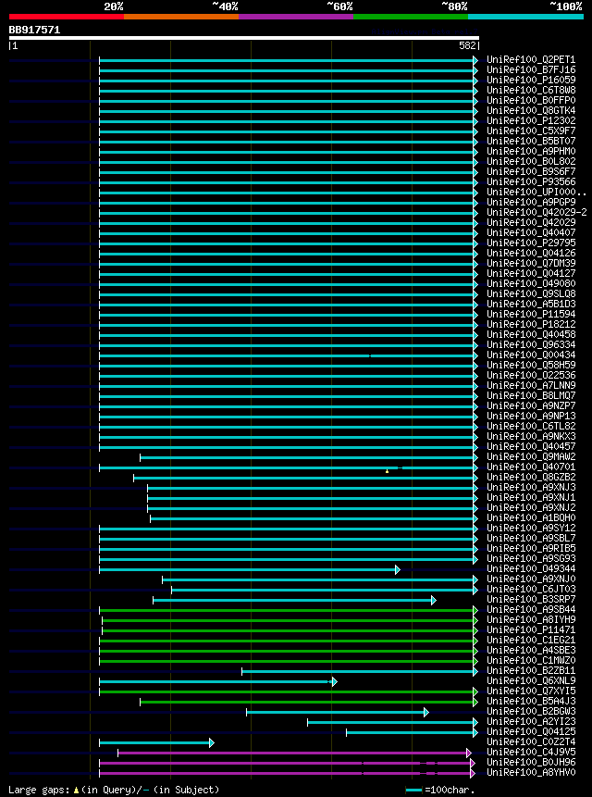Click the orange ~40% identity legend segment

(x=181, y=17)
